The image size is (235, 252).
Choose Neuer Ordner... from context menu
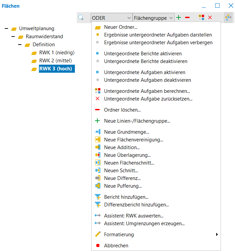coord(121,27)
